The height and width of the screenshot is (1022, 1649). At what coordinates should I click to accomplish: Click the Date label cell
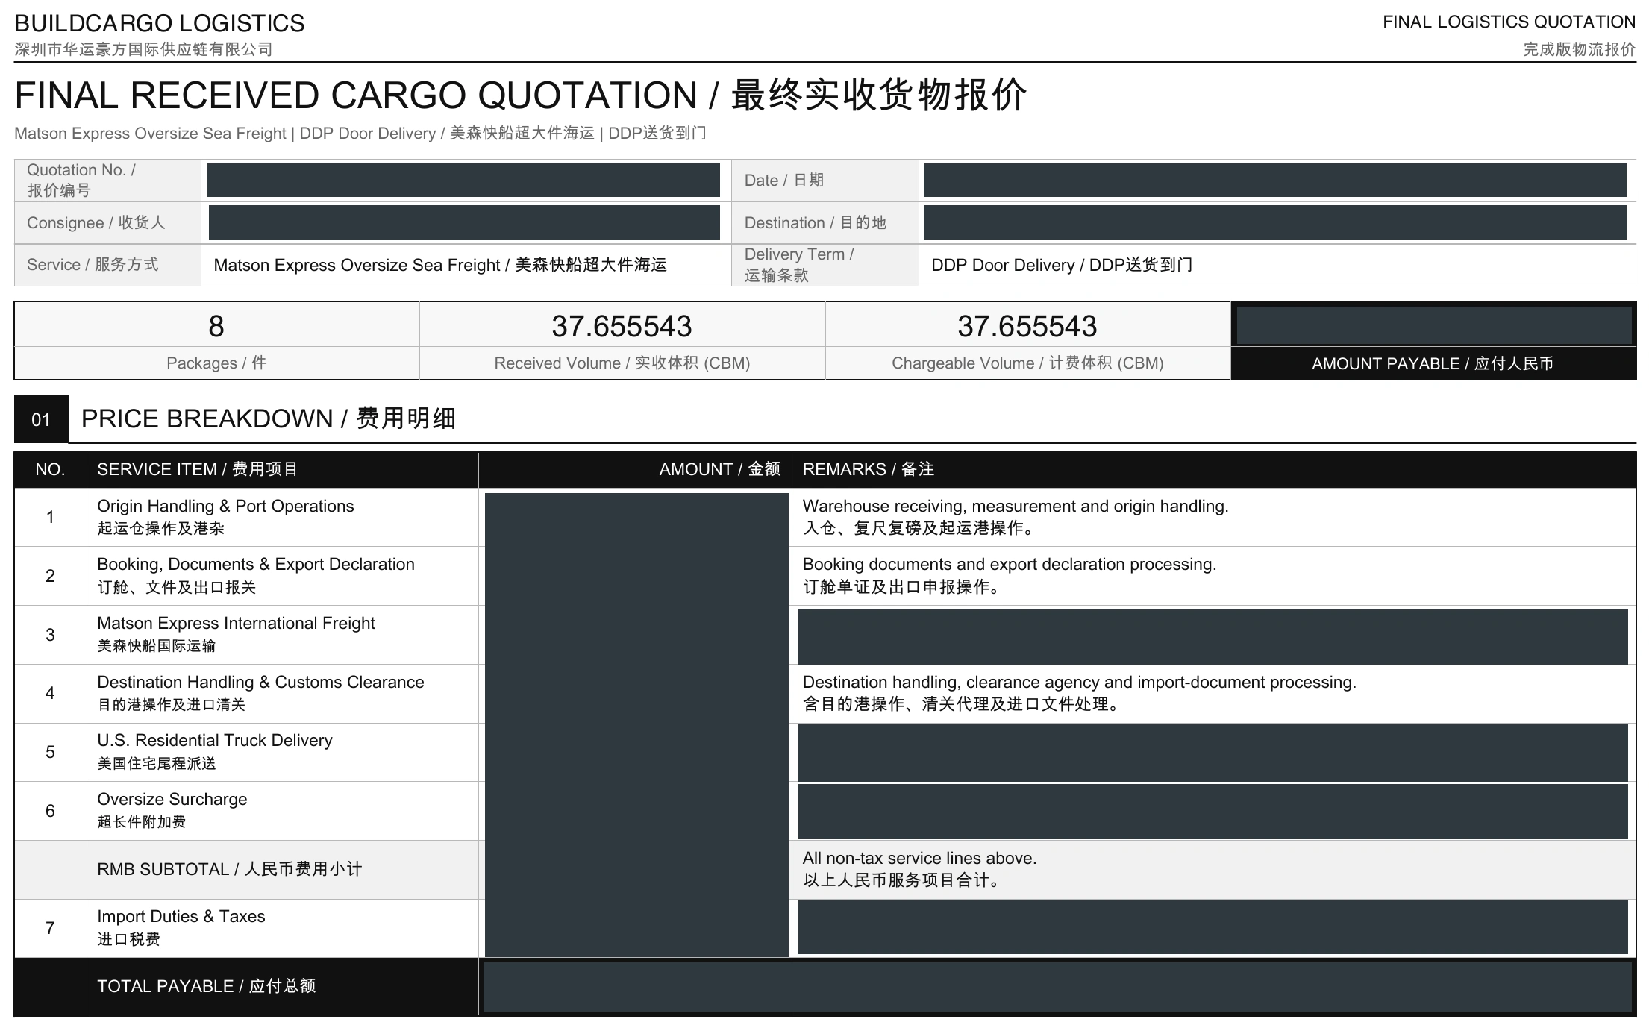(824, 180)
